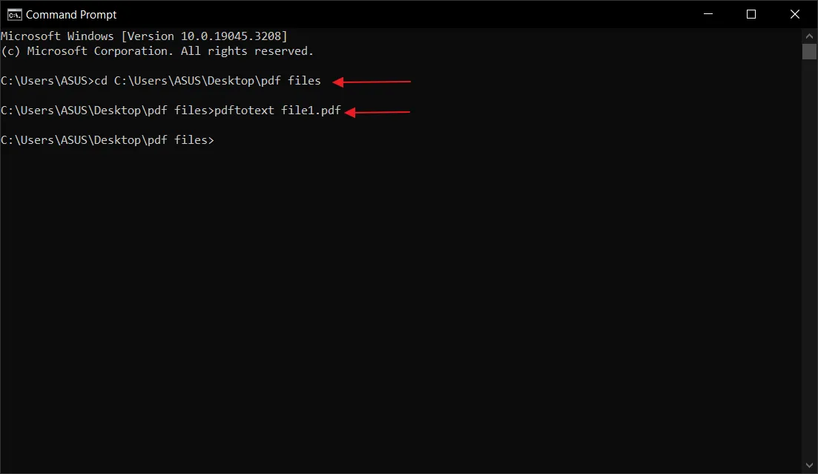Click the Microsoft Windows version line
Viewport: 818px width, 474px height.
click(144, 36)
